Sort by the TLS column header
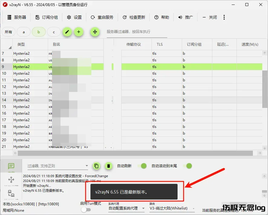Screen dimensions: 268x215 167,44
